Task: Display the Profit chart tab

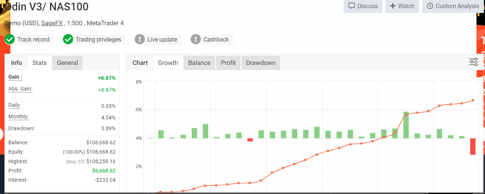Action: point(228,63)
